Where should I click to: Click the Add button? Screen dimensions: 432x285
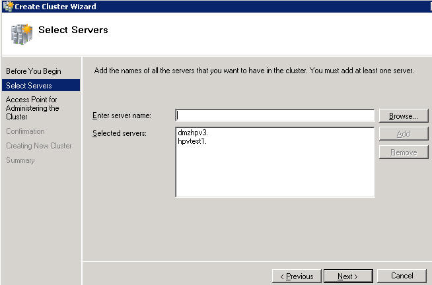pyautogui.click(x=404, y=134)
